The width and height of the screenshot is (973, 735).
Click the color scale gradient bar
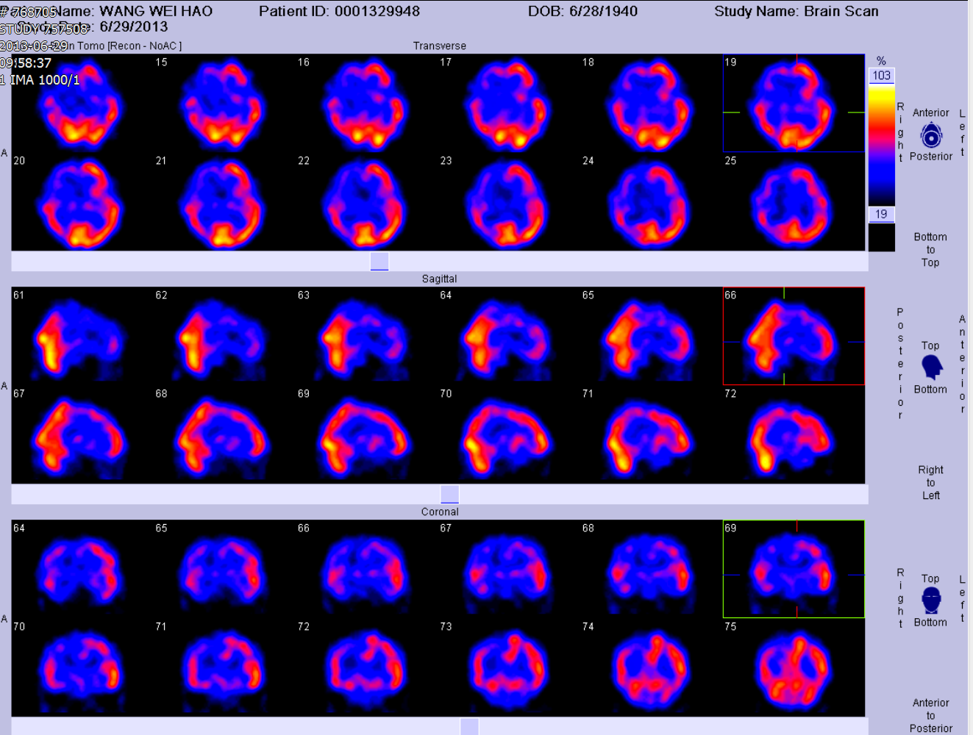click(881, 144)
